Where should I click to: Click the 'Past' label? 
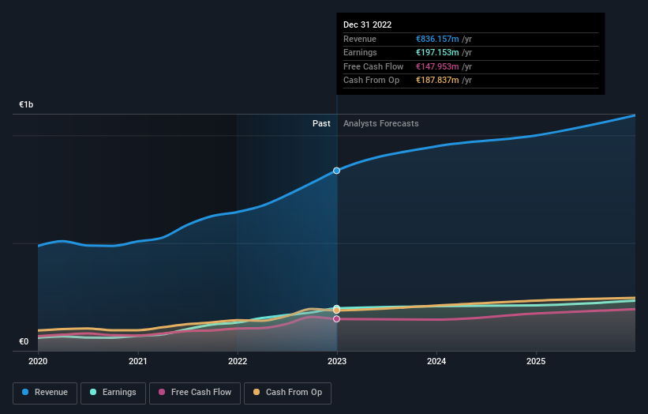[321, 123]
